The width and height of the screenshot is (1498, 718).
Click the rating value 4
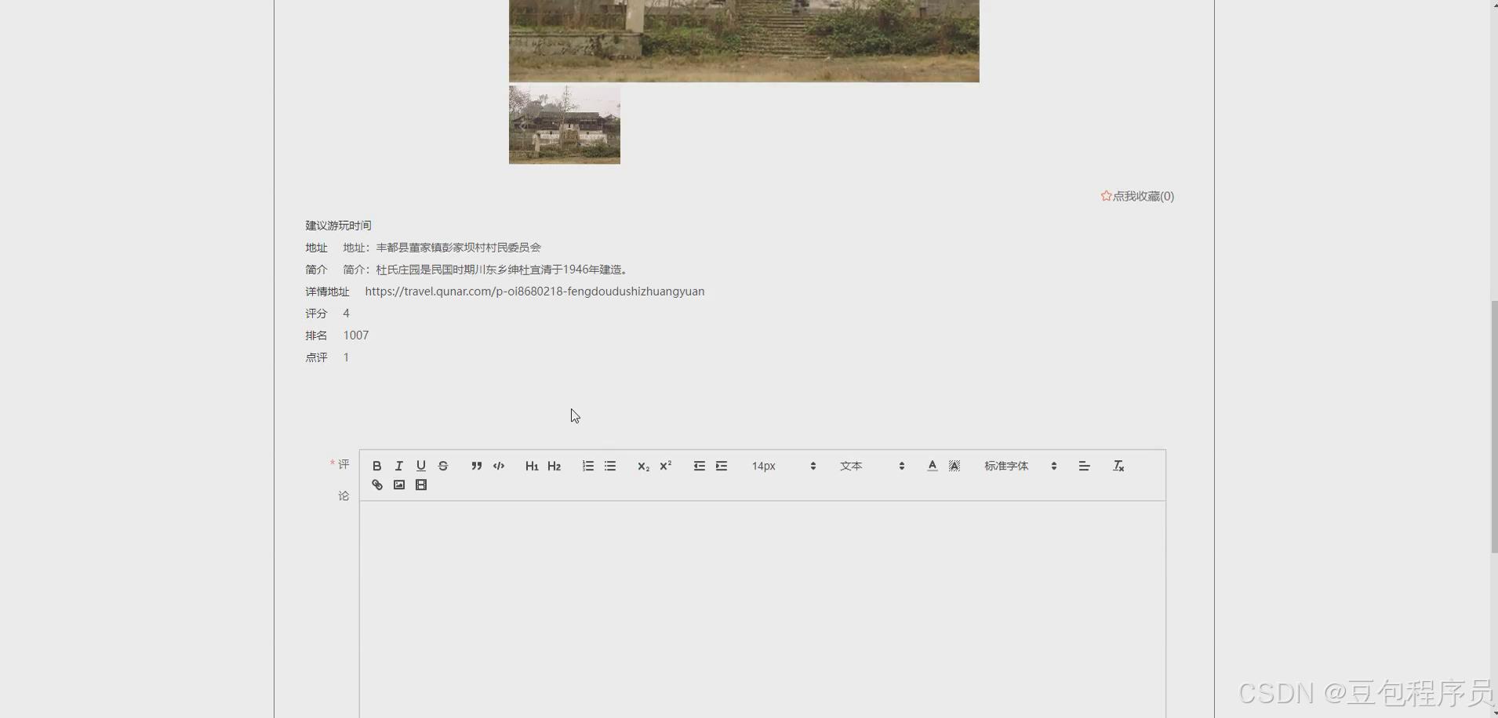click(x=346, y=314)
